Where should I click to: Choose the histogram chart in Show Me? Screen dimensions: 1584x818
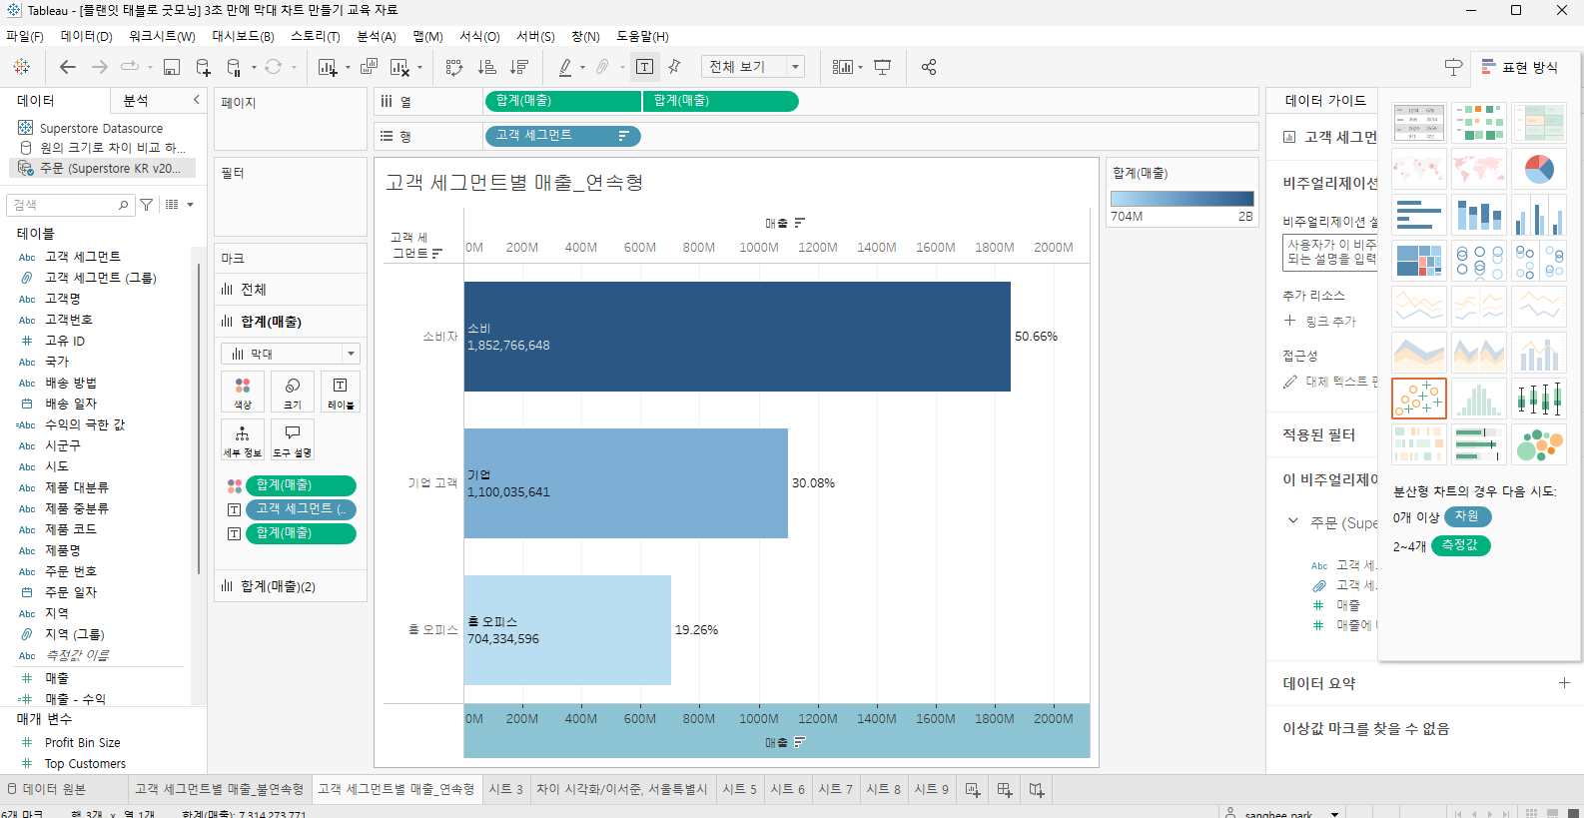[1479, 399]
